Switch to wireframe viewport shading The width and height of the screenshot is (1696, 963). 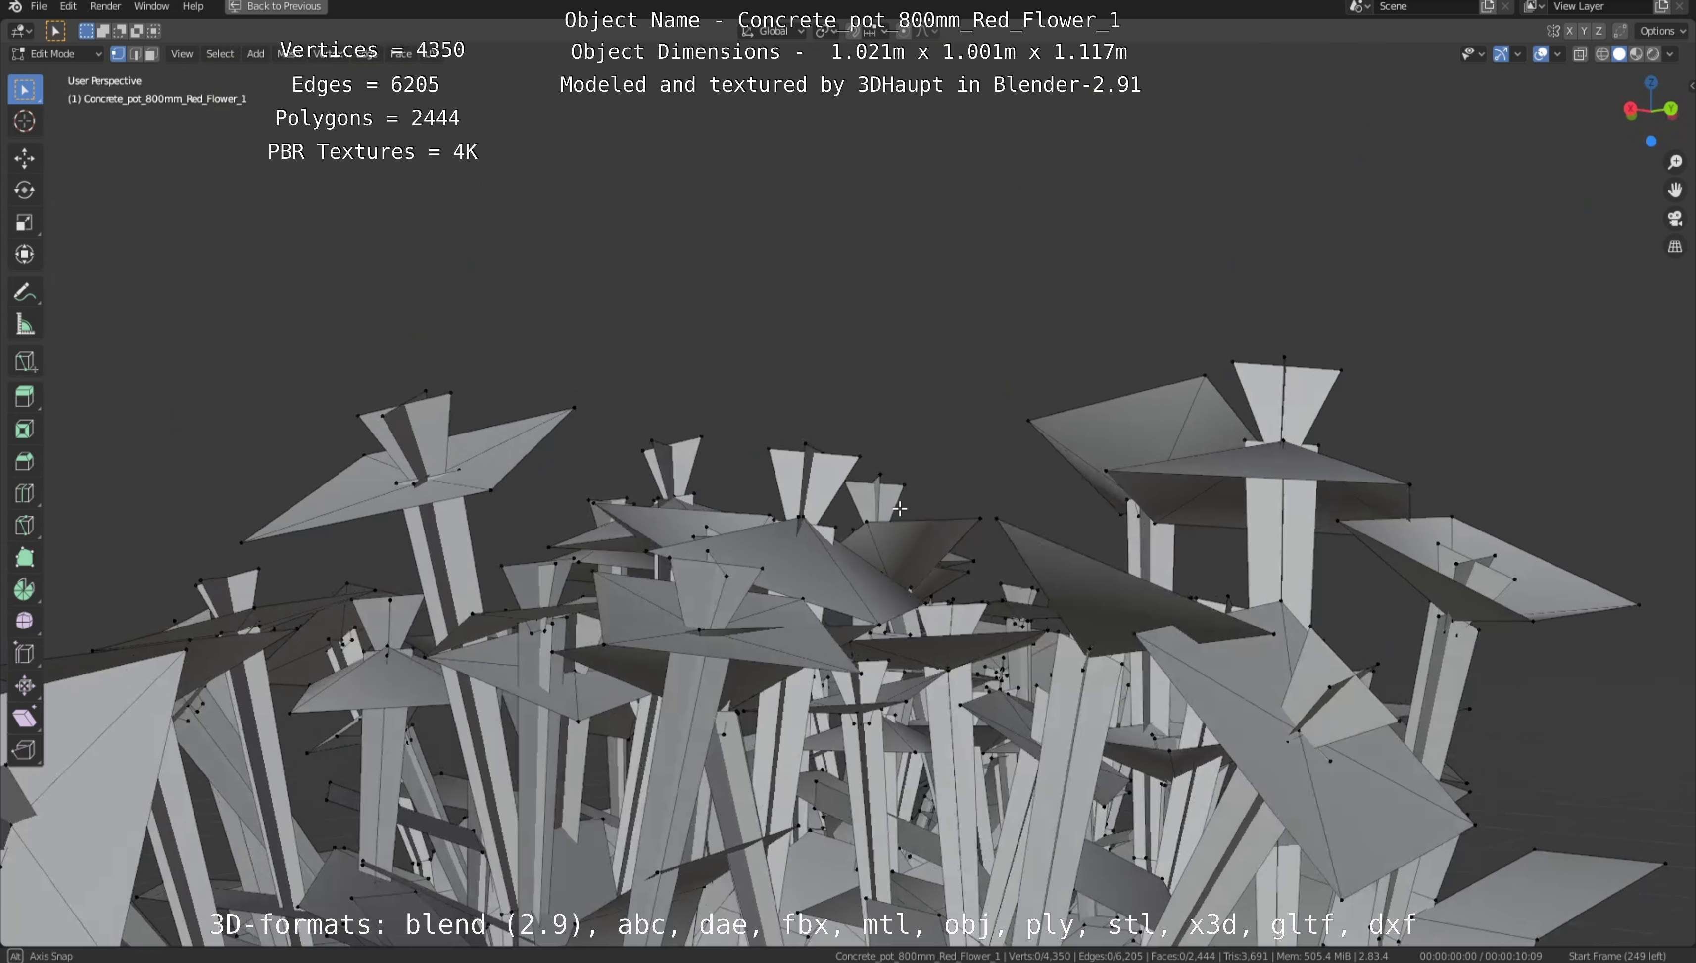coord(1602,54)
